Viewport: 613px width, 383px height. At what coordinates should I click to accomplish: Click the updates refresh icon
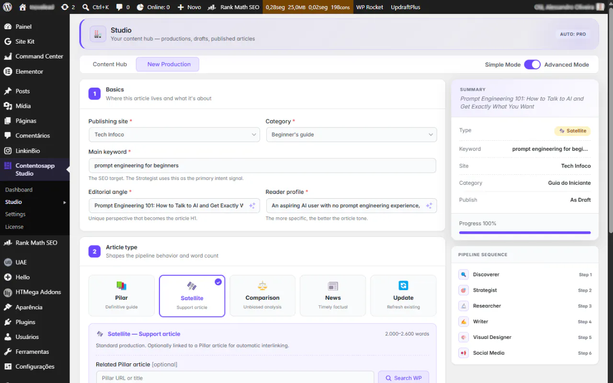click(x=65, y=7)
